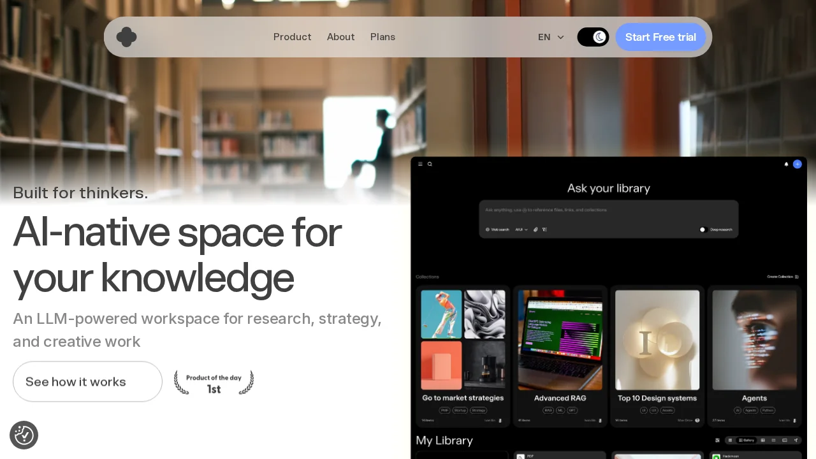The image size is (816, 459).
Task: Open the hamburger menu in app preview
Action: point(420,164)
